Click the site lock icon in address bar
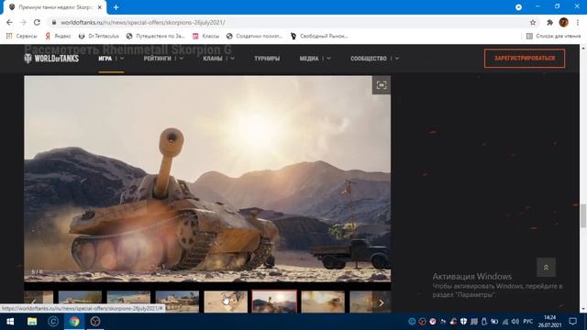 [54, 22]
